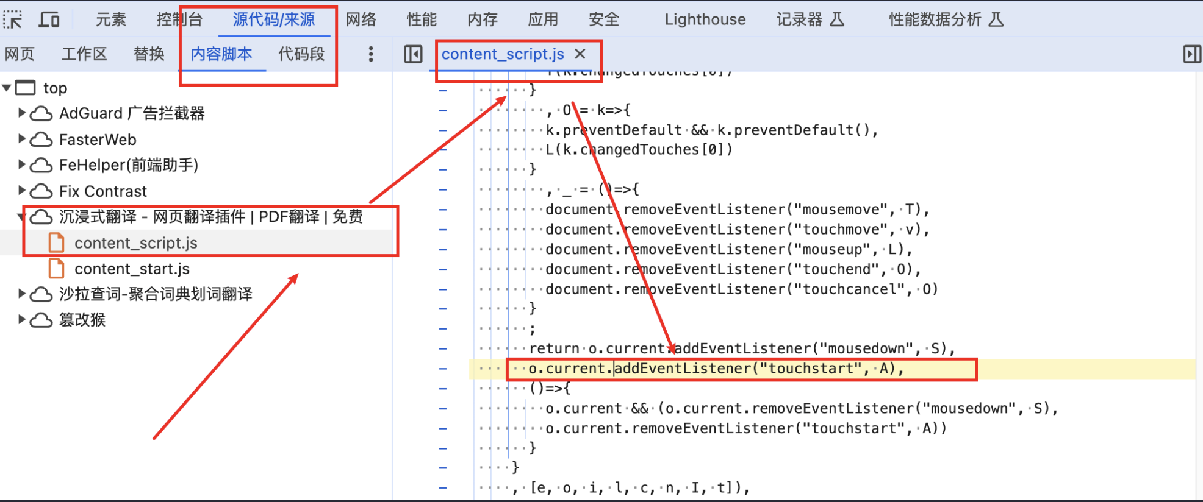Click the content_script.js file icon
Screen dimensions: 1203x502
[56, 242]
